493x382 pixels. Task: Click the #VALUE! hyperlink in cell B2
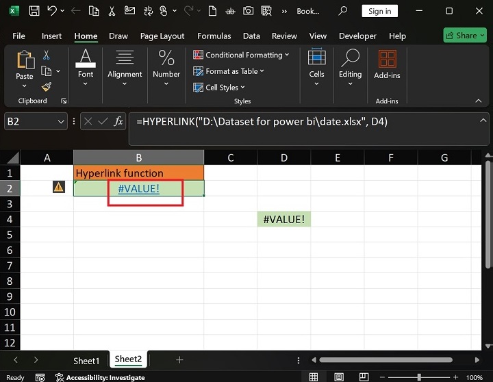138,188
